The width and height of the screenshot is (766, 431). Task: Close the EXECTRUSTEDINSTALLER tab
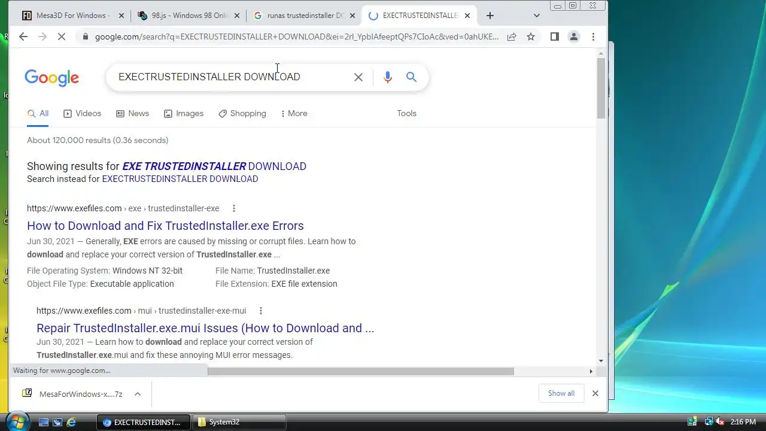[467, 16]
